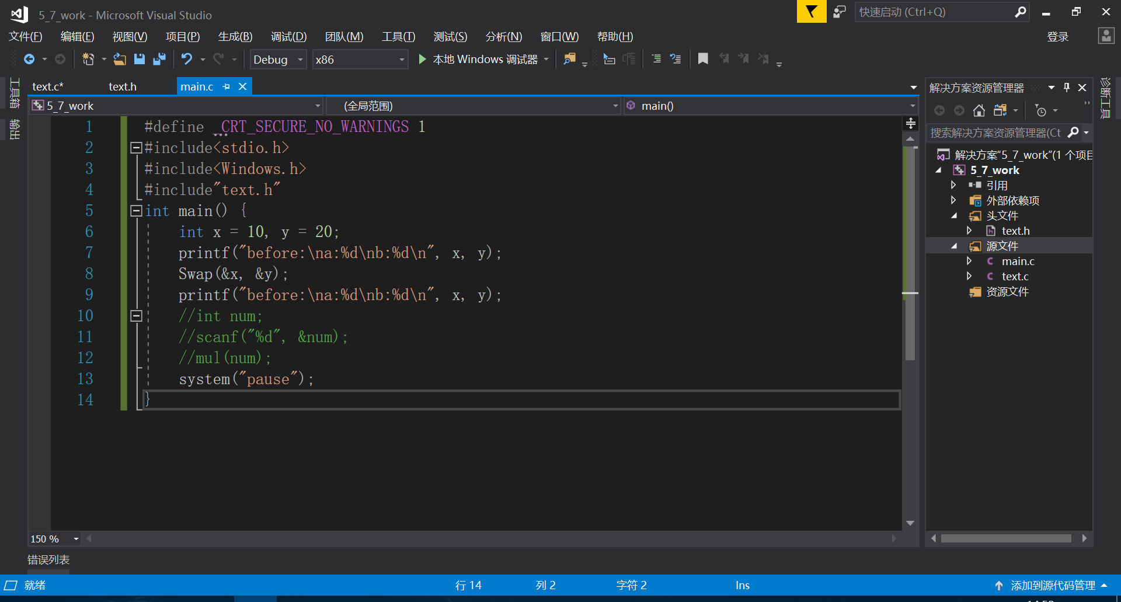This screenshot has height=602, width=1121.
Task: Open a new file with the New Project icon
Action: [88, 59]
